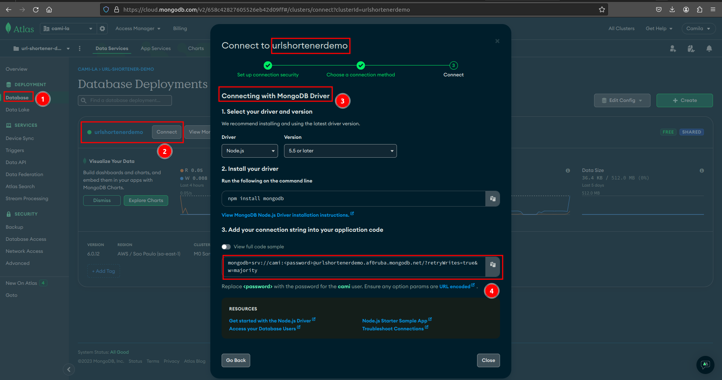
Task: Open project options three-dot menu
Action: tap(79, 49)
